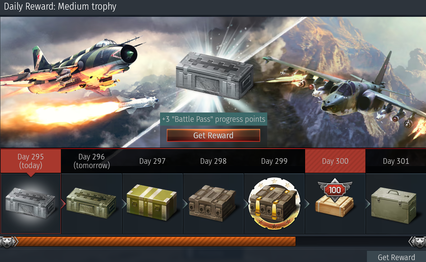Select the Day 295 (today) tab
Viewport: 426px width, 262px height.
tap(30, 161)
